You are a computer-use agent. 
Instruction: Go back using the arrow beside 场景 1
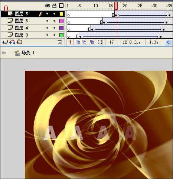(x=4, y=53)
